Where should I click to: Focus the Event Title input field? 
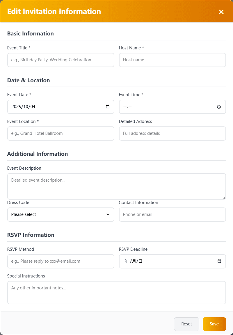61,60
